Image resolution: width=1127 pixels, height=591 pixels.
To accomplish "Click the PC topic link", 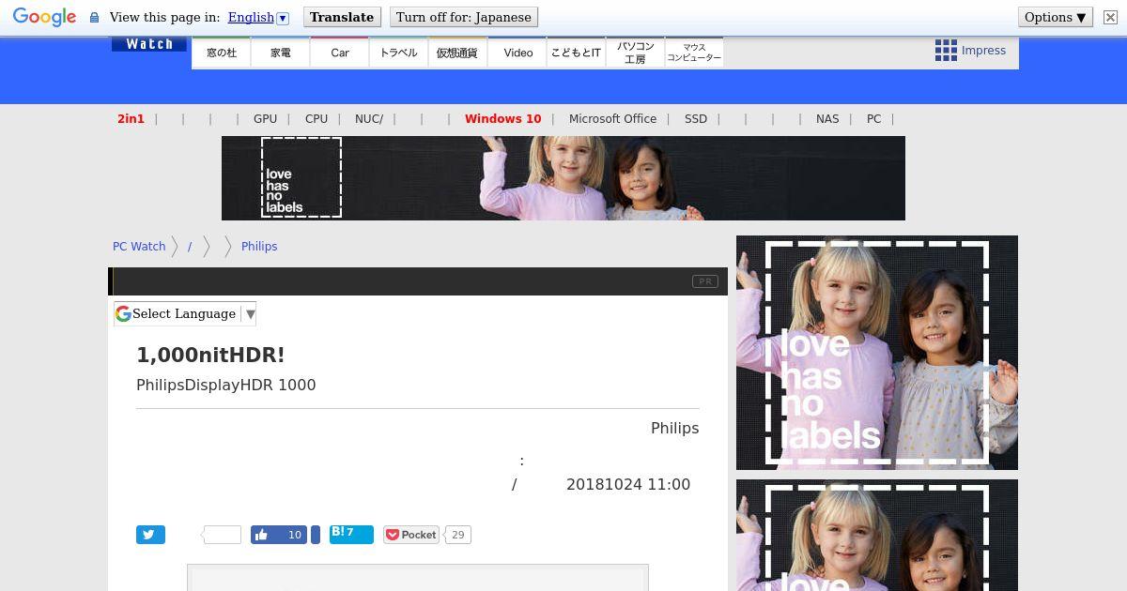I will [x=873, y=119].
